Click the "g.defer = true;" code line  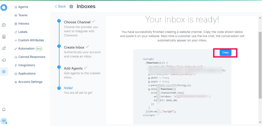(159, 78)
